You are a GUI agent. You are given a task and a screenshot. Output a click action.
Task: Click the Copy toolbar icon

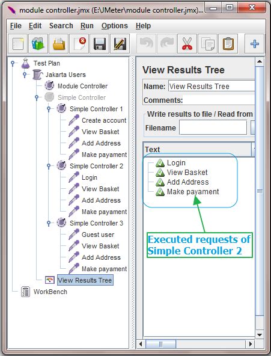click(x=207, y=44)
